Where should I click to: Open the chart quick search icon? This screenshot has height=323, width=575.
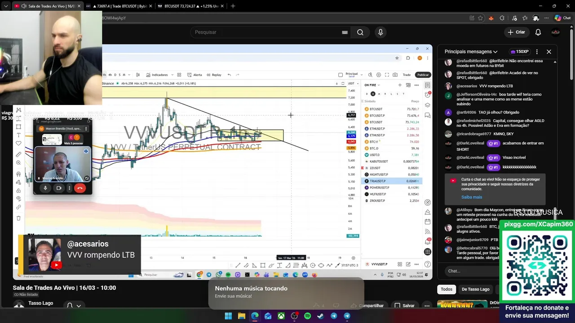[370, 75]
